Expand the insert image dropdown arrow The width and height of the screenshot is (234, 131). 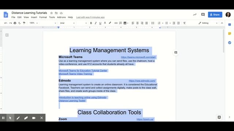point(128,23)
